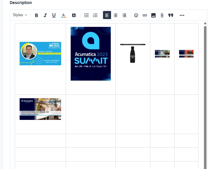Show more toolbar options
The width and height of the screenshot is (212, 169).
(182, 15)
